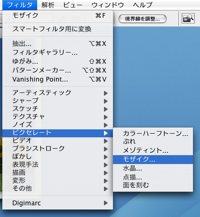Expand the アーティスティック submenu
This screenshot has width=200, height=217.
pos(57,93)
